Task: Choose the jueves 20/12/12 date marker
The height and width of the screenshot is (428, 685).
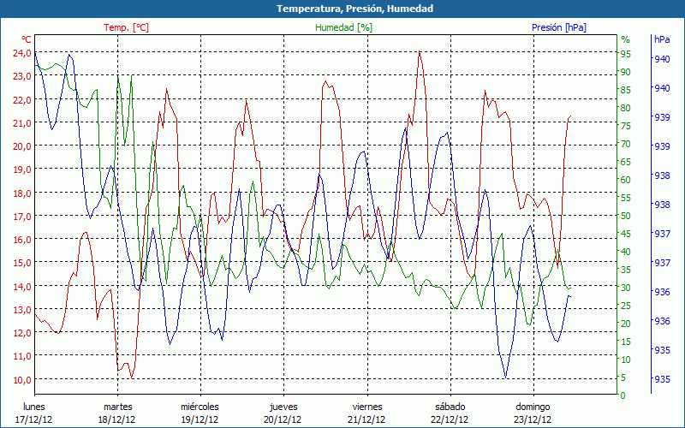Action: (283, 413)
